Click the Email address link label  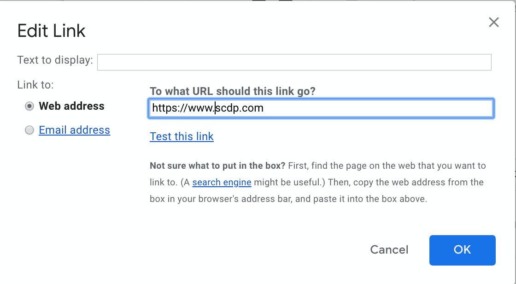point(74,130)
